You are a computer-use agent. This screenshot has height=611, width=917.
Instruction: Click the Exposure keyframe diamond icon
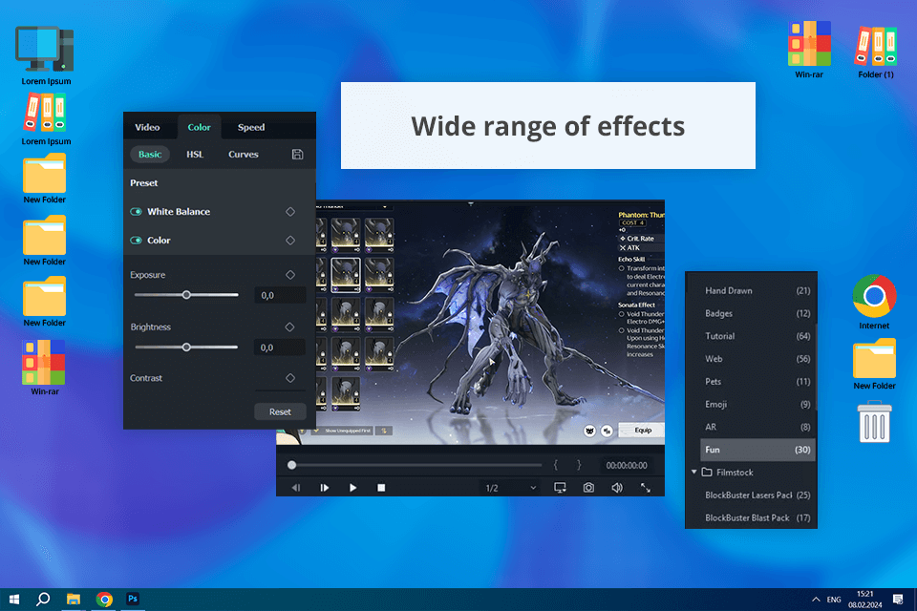click(290, 275)
